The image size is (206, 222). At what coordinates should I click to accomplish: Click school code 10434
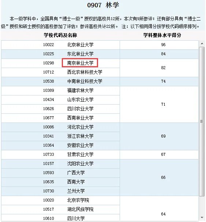point(49,99)
